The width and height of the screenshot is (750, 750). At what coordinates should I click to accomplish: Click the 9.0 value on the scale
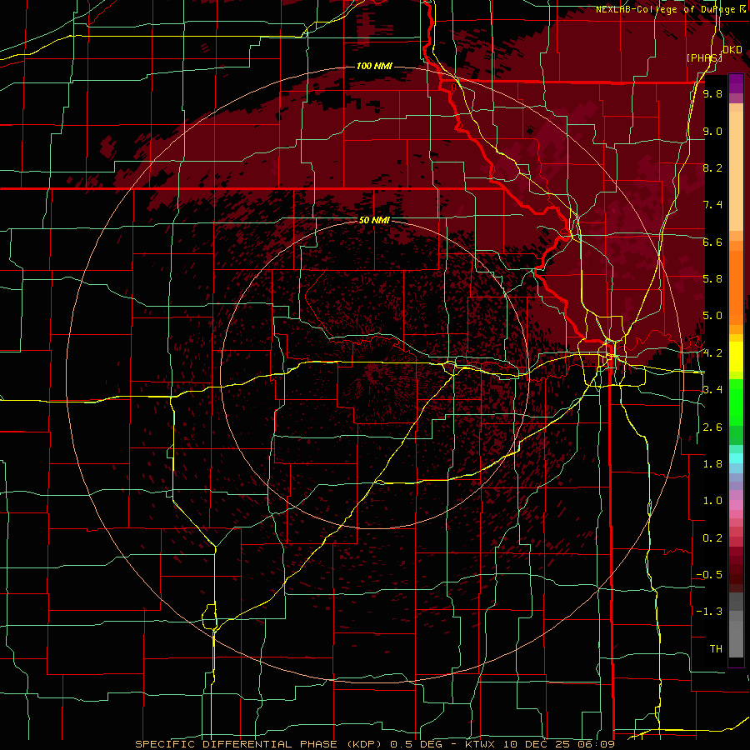pyautogui.click(x=712, y=131)
